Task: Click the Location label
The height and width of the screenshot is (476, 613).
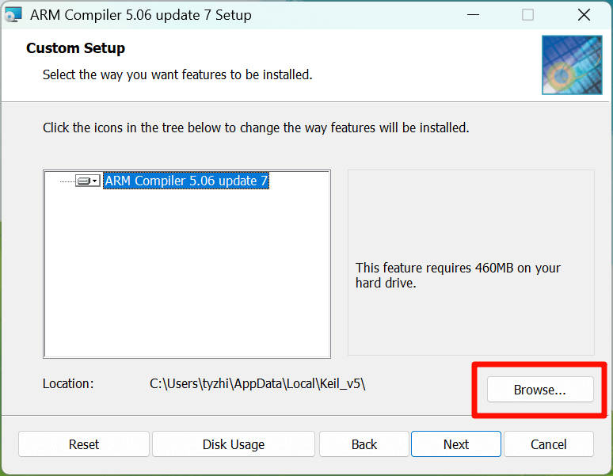Action: 68,384
